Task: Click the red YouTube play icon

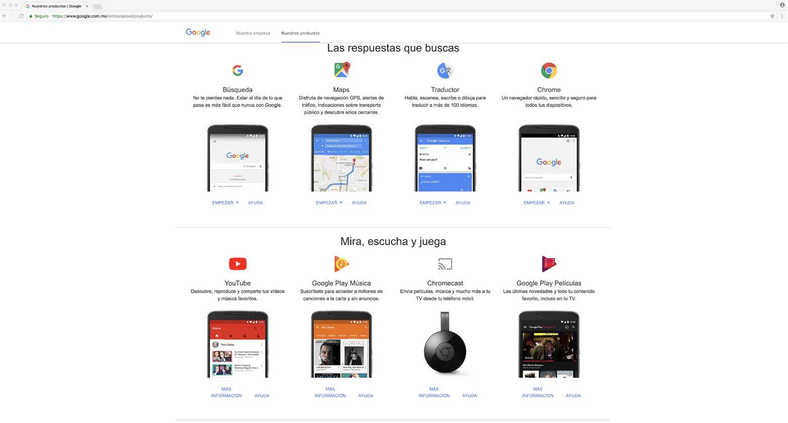Action: tap(238, 264)
